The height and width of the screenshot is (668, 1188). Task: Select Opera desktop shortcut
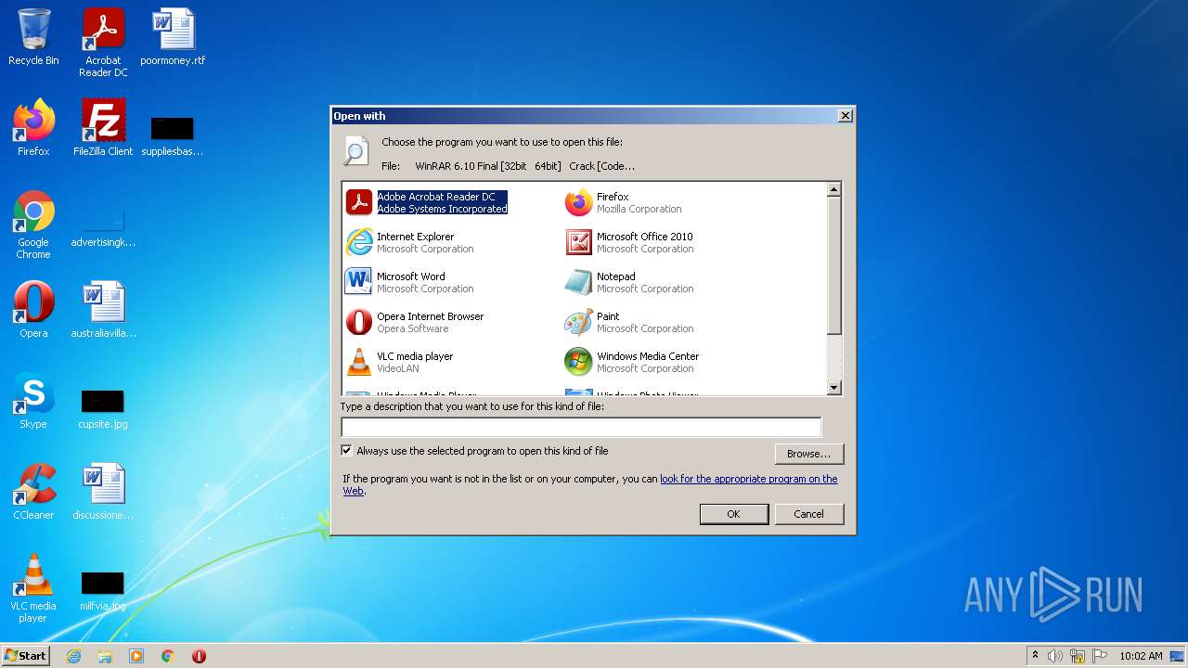[x=33, y=310]
